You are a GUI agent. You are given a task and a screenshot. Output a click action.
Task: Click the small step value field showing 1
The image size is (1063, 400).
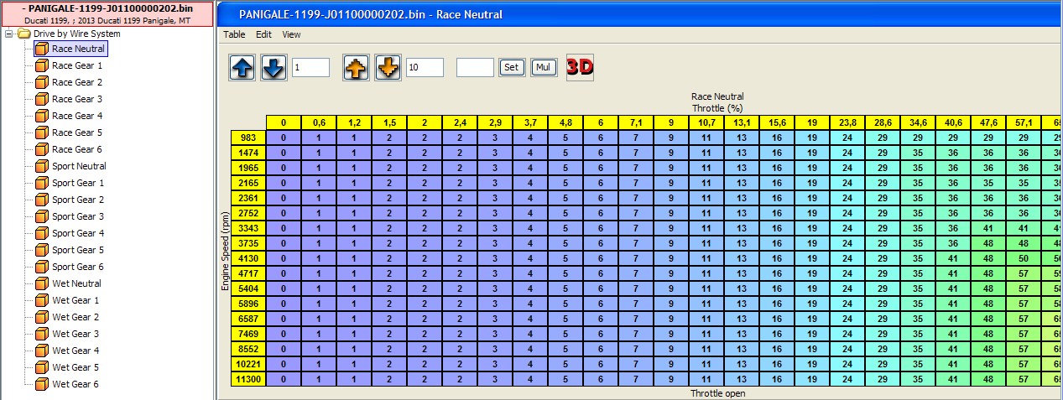pos(310,67)
